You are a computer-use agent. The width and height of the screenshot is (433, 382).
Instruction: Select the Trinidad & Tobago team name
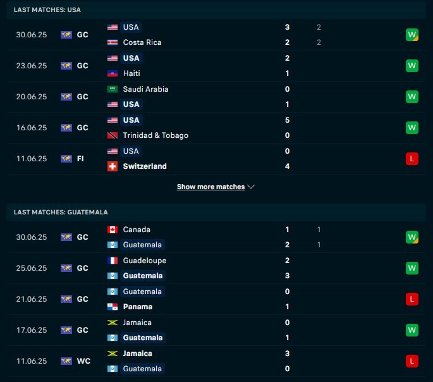(x=156, y=135)
